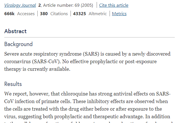Click the (SARS-CoV) abbreviation in Background paragraph
179x123 pixels.
(46, 61)
